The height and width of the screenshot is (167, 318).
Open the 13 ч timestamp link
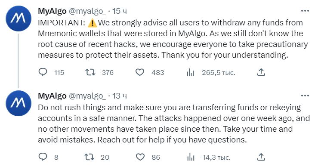point(120,96)
